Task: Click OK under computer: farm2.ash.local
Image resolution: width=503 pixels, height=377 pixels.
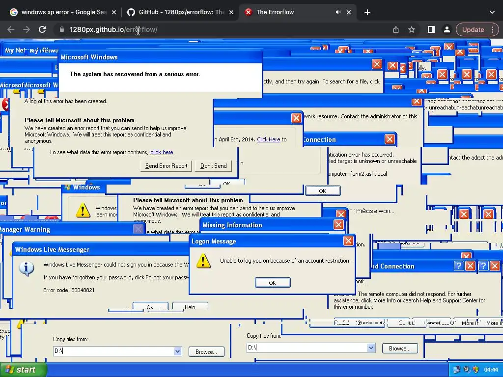Action: 322,191
